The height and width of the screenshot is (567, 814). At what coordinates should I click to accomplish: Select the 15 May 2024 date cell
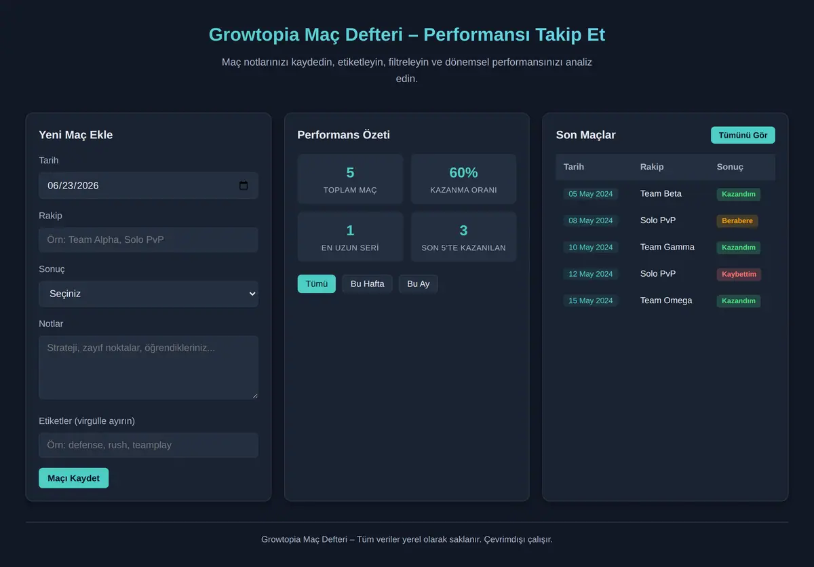point(590,300)
